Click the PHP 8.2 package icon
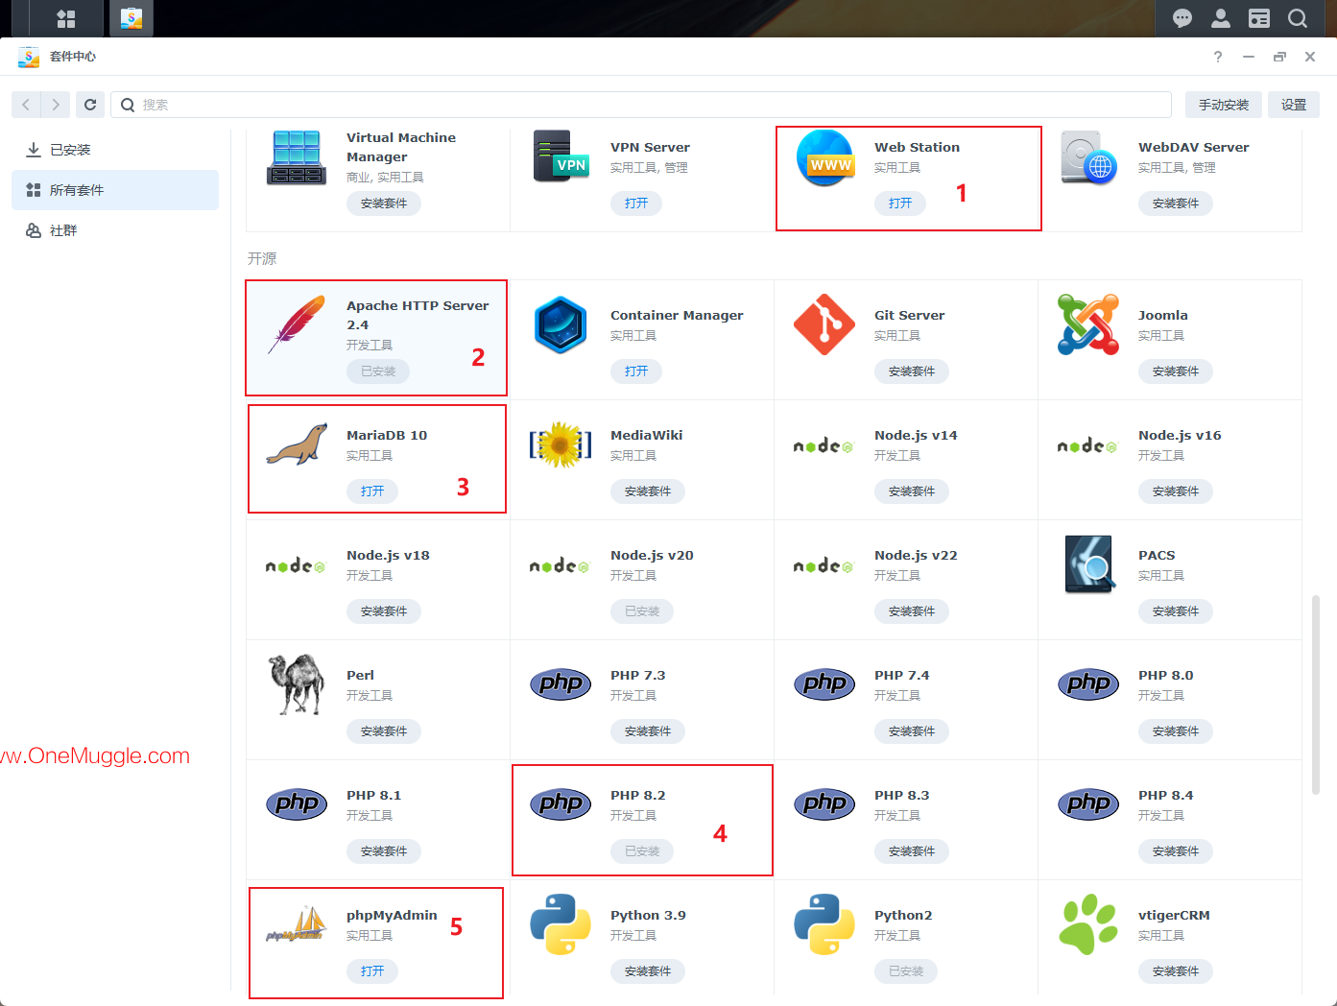This screenshot has width=1337, height=1006. [561, 804]
